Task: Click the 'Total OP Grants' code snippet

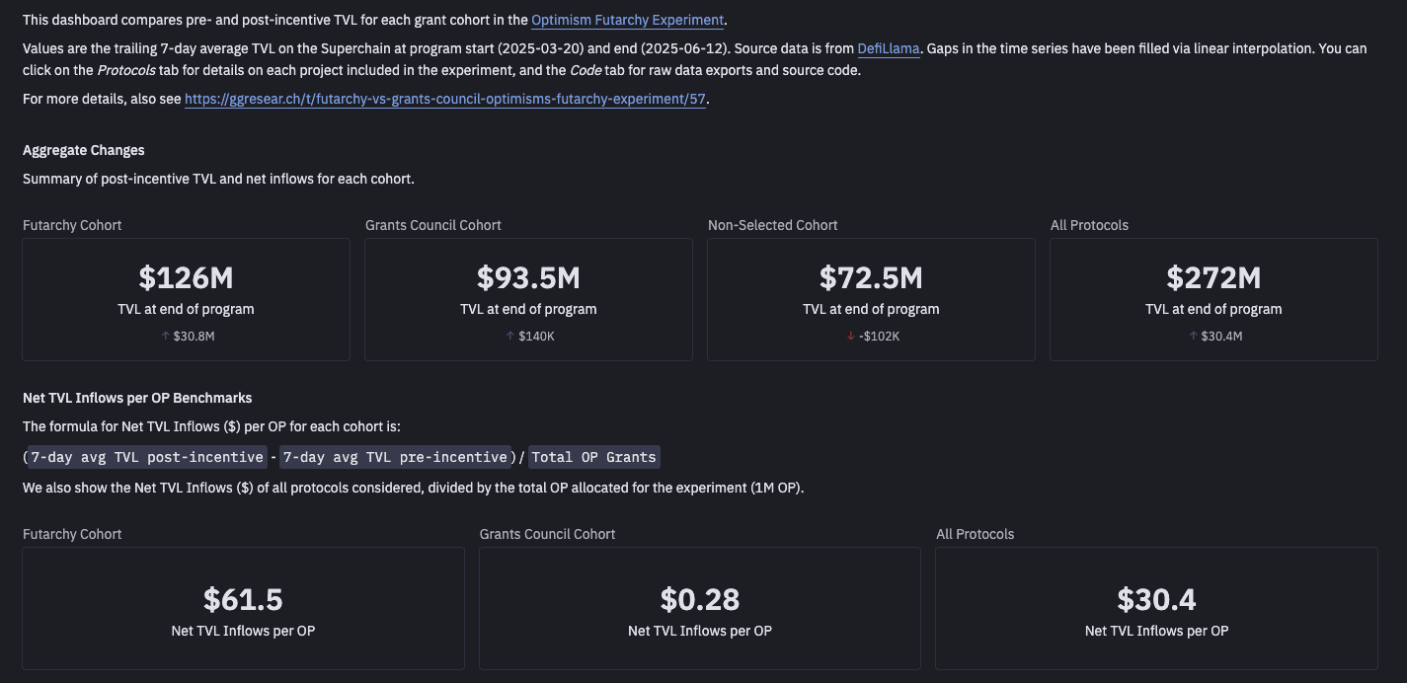Action: pyautogui.click(x=593, y=457)
